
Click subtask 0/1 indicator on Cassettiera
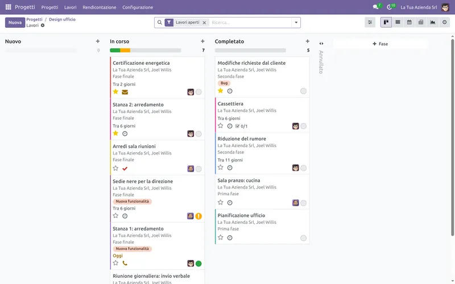click(241, 126)
